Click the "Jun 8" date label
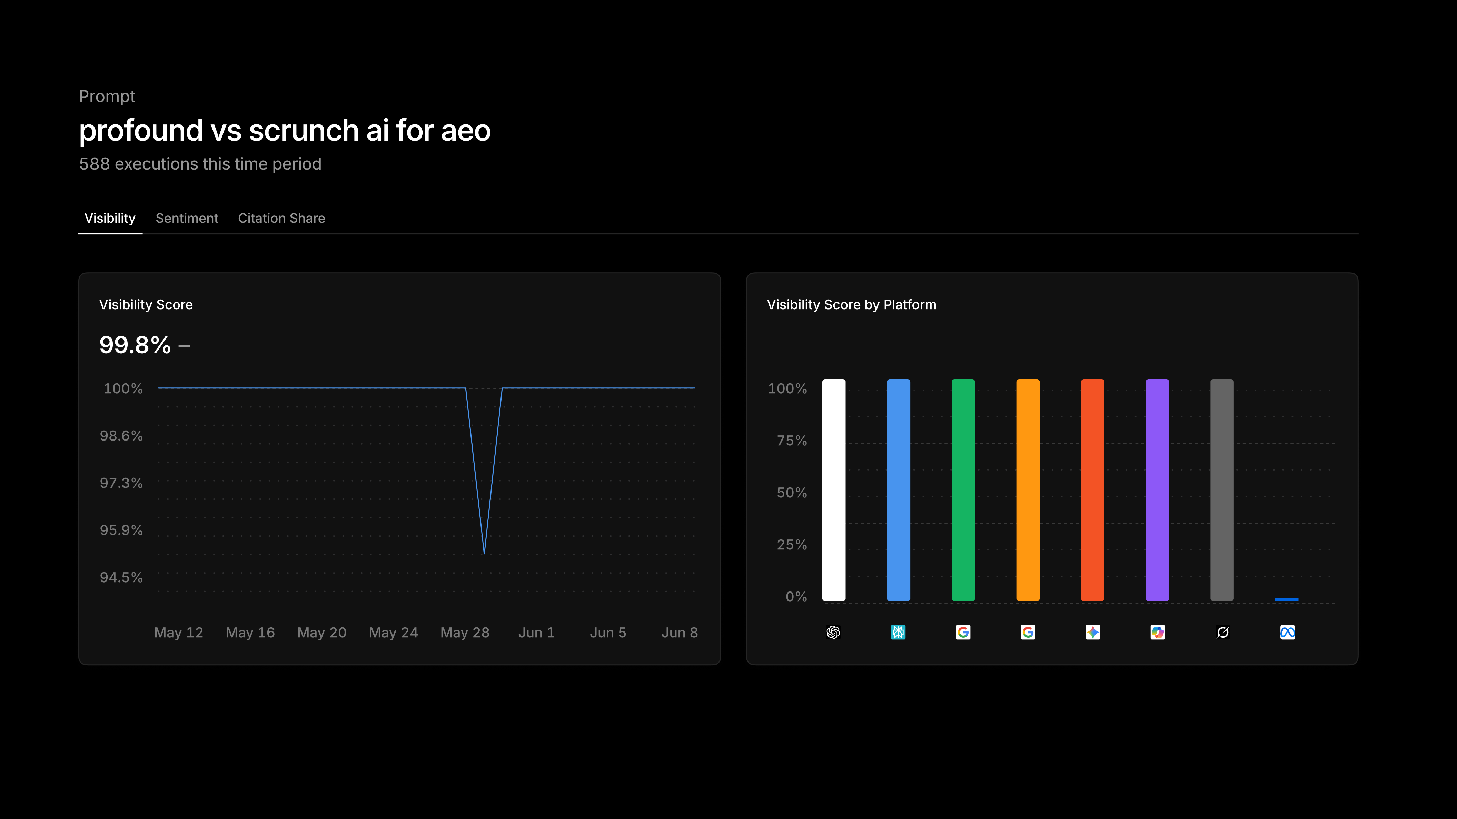 (680, 633)
